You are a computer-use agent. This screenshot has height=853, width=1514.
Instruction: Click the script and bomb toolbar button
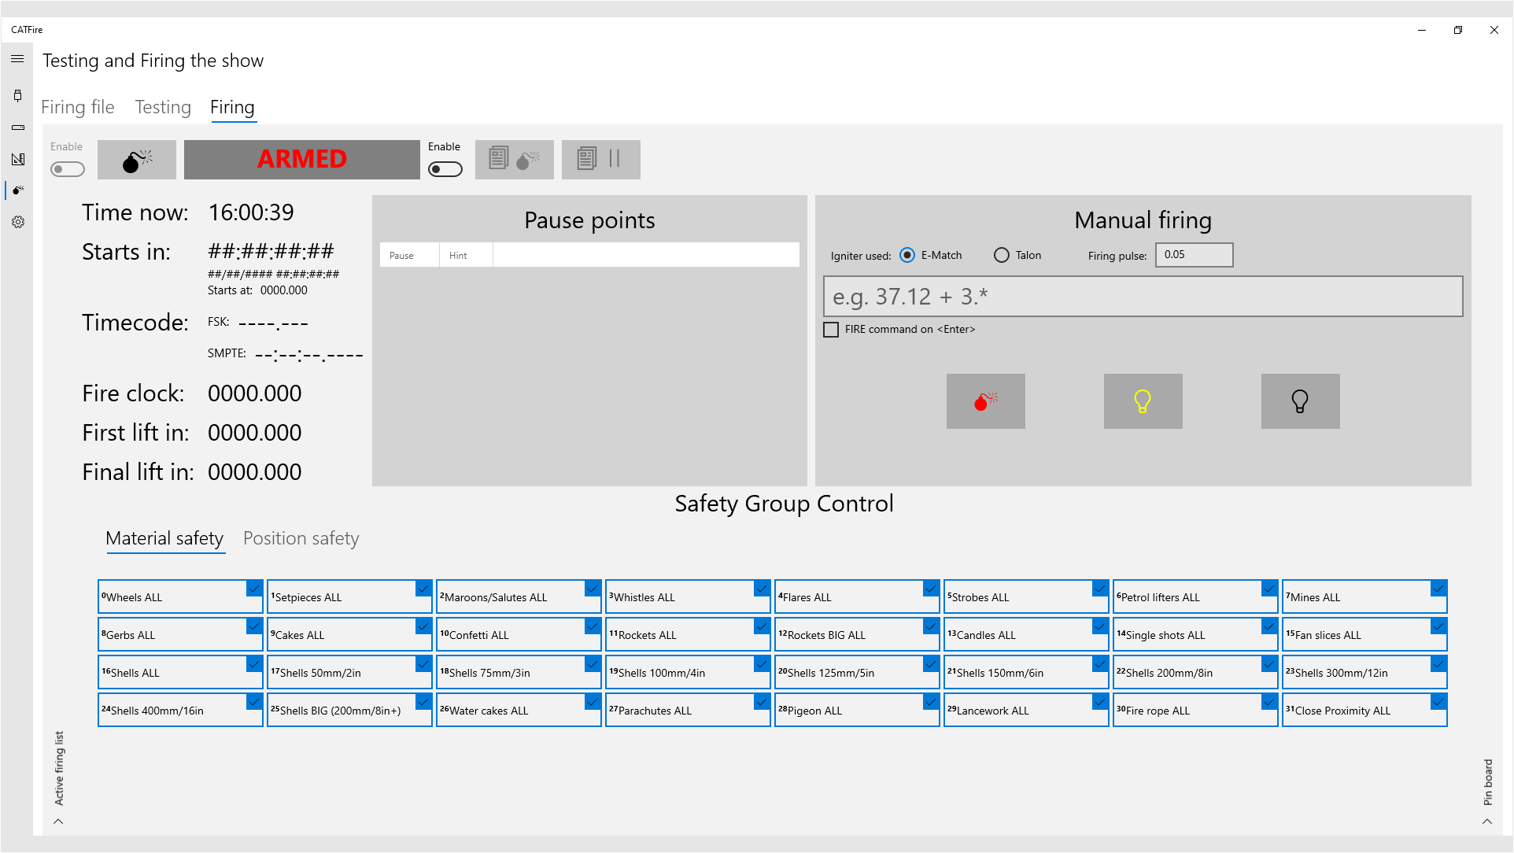click(514, 160)
